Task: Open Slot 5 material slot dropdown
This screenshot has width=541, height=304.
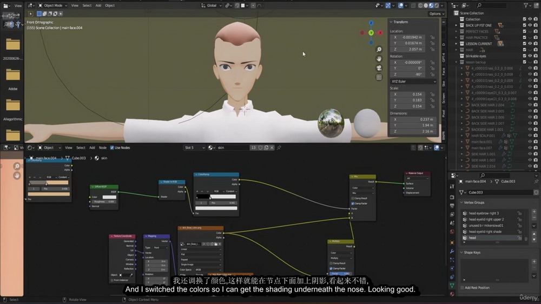Action: (x=194, y=148)
